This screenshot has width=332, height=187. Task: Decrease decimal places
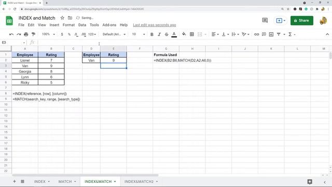click(x=76, y=34)
